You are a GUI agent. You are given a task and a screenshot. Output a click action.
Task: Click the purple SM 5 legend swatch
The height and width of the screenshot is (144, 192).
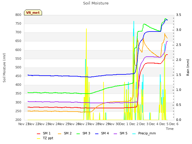pos(115,134)
